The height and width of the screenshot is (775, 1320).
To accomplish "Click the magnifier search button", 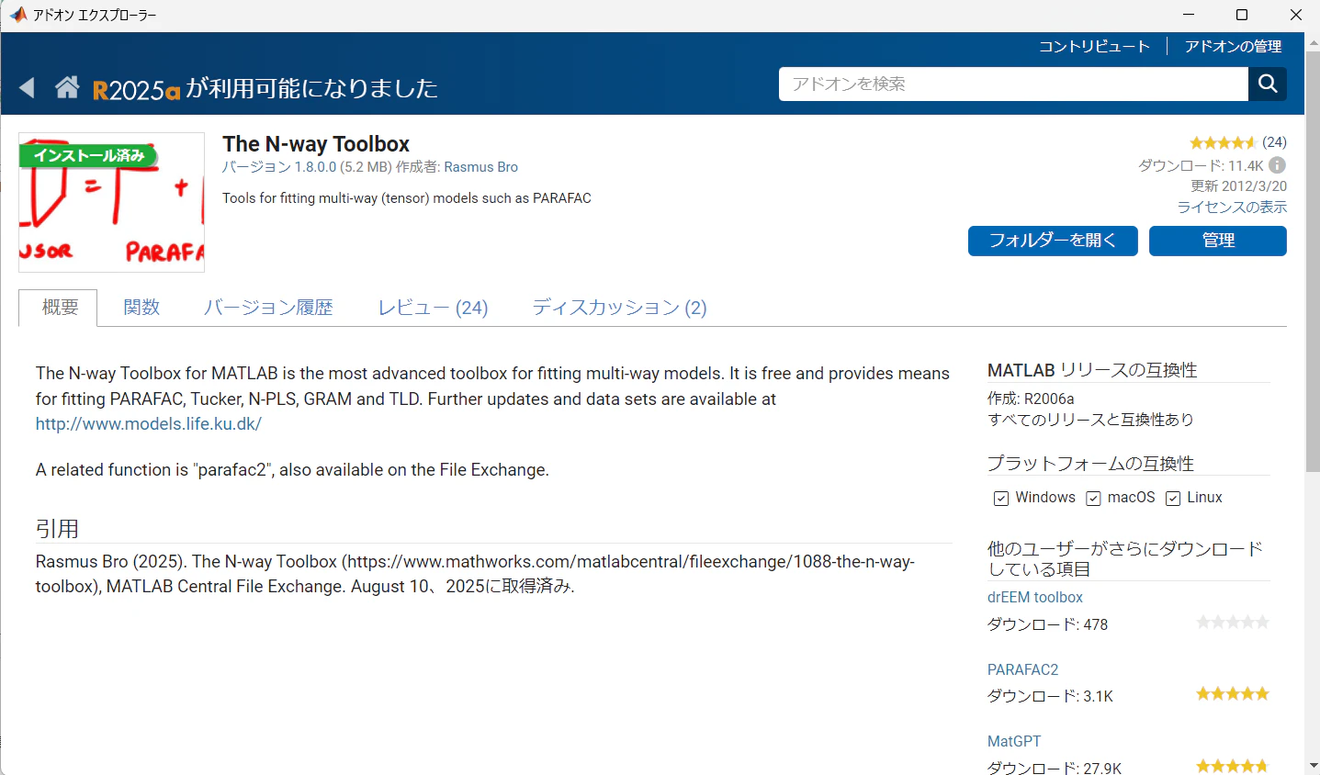I will [1268, 84].
